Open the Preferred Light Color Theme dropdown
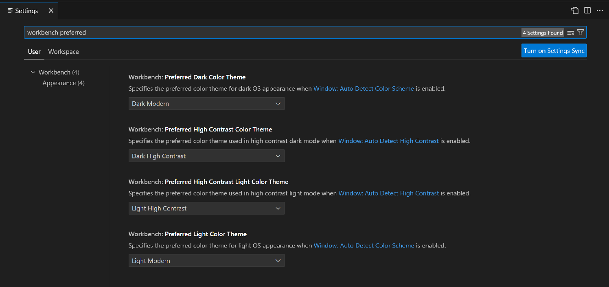This screenshot has width=609, height=287. point(206,260)
